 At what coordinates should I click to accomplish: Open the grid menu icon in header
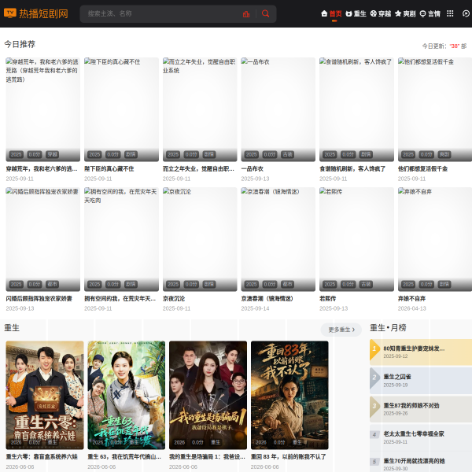(450, 13)
